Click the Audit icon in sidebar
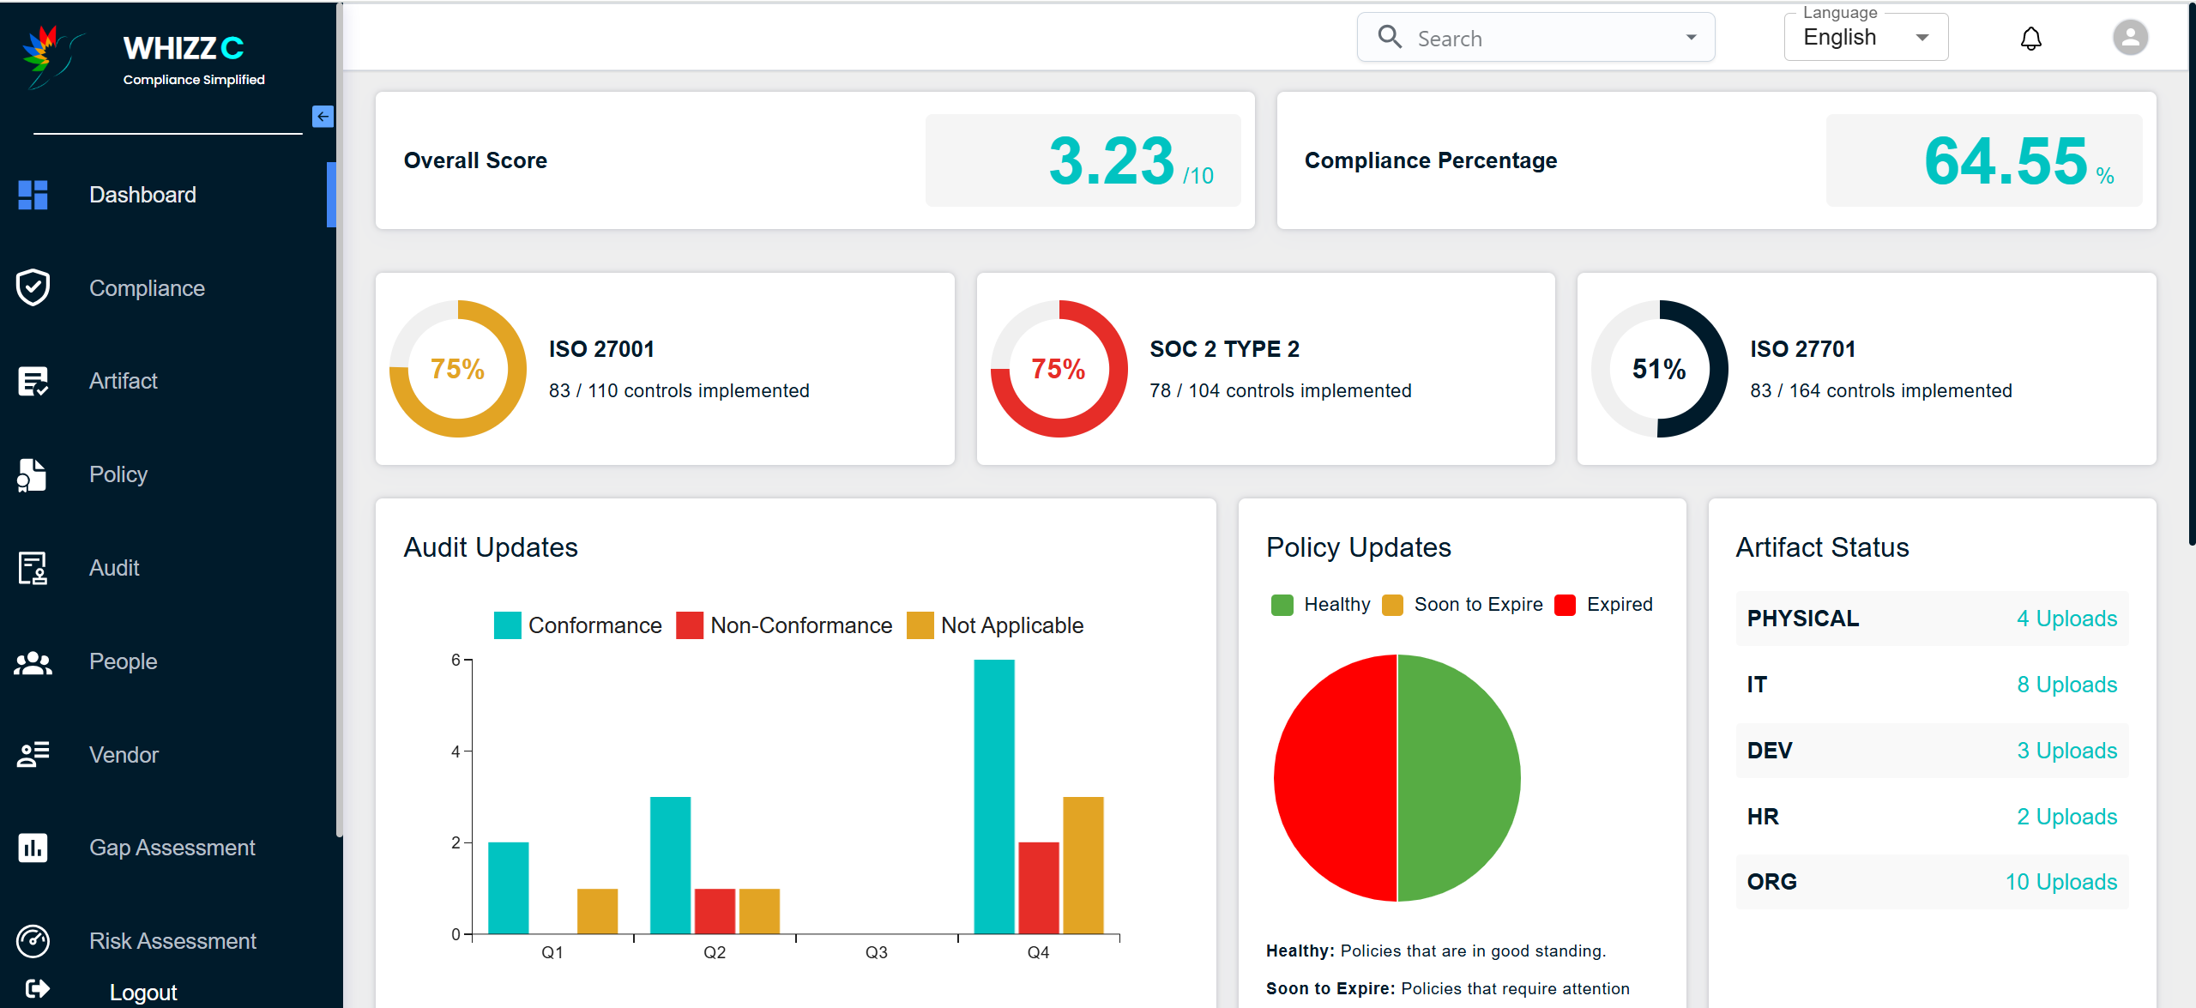The image size is (2196, 1008). (33, 568)
